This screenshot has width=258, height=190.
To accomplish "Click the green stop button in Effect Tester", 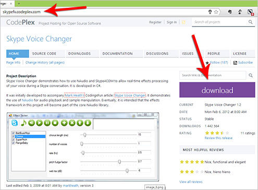I will (x=55, y=123).
